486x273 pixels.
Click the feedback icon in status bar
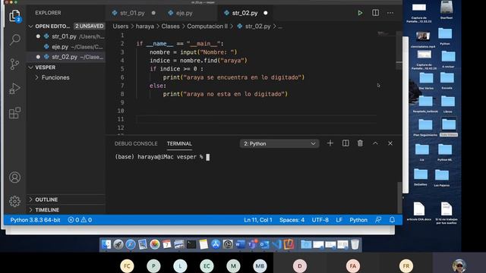click(x=378, y=220)
